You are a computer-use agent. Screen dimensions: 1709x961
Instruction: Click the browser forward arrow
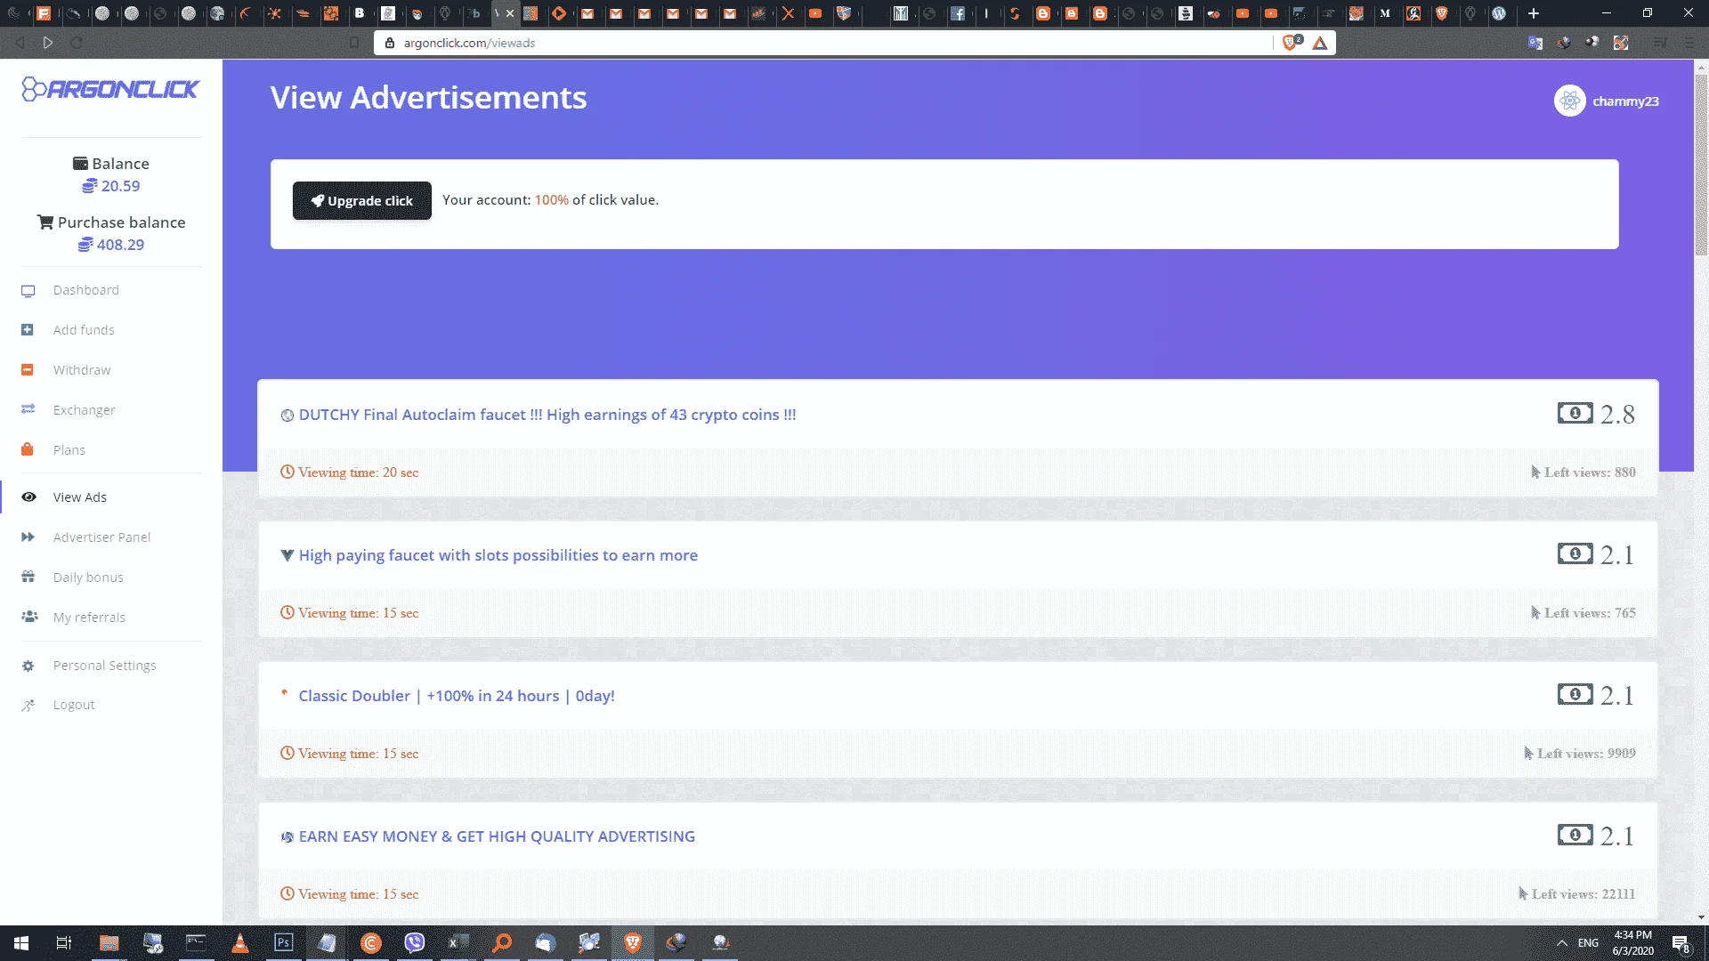point(48,43)
